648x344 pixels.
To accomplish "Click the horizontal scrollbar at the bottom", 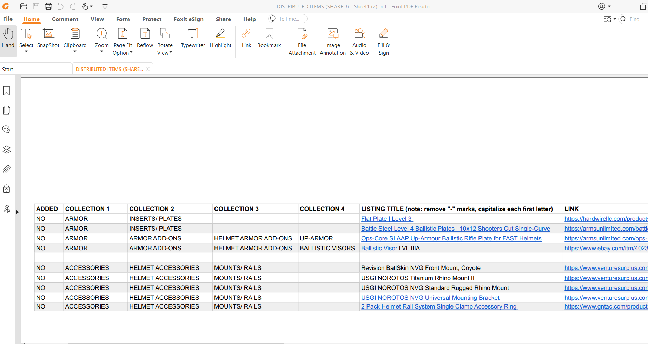I will pos(176,343).
